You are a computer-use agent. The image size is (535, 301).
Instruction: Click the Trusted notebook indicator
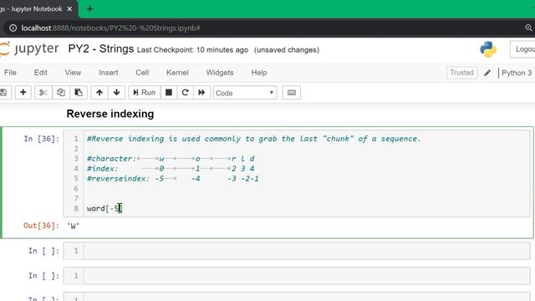tap(461, 73)
